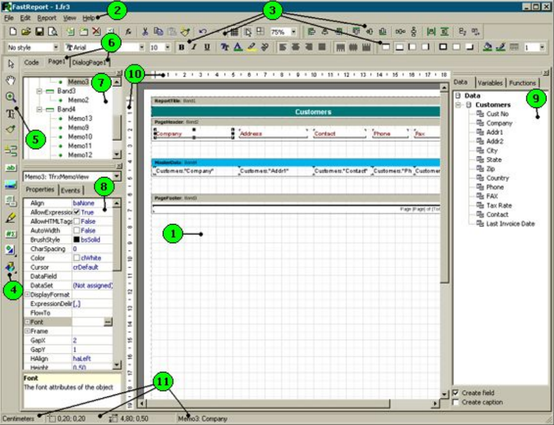Click the Undo arrow icon
554x425 pixels.
pyautogui.click(x=203, y=32)
